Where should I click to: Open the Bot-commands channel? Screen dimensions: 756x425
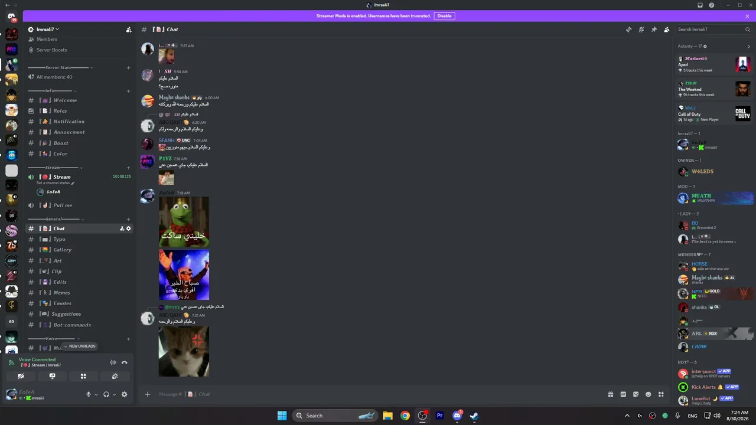point(80,325)
